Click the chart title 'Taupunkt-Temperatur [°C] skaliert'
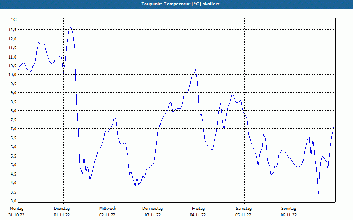Viewport: 353px width, 220px height. point(180,4)
